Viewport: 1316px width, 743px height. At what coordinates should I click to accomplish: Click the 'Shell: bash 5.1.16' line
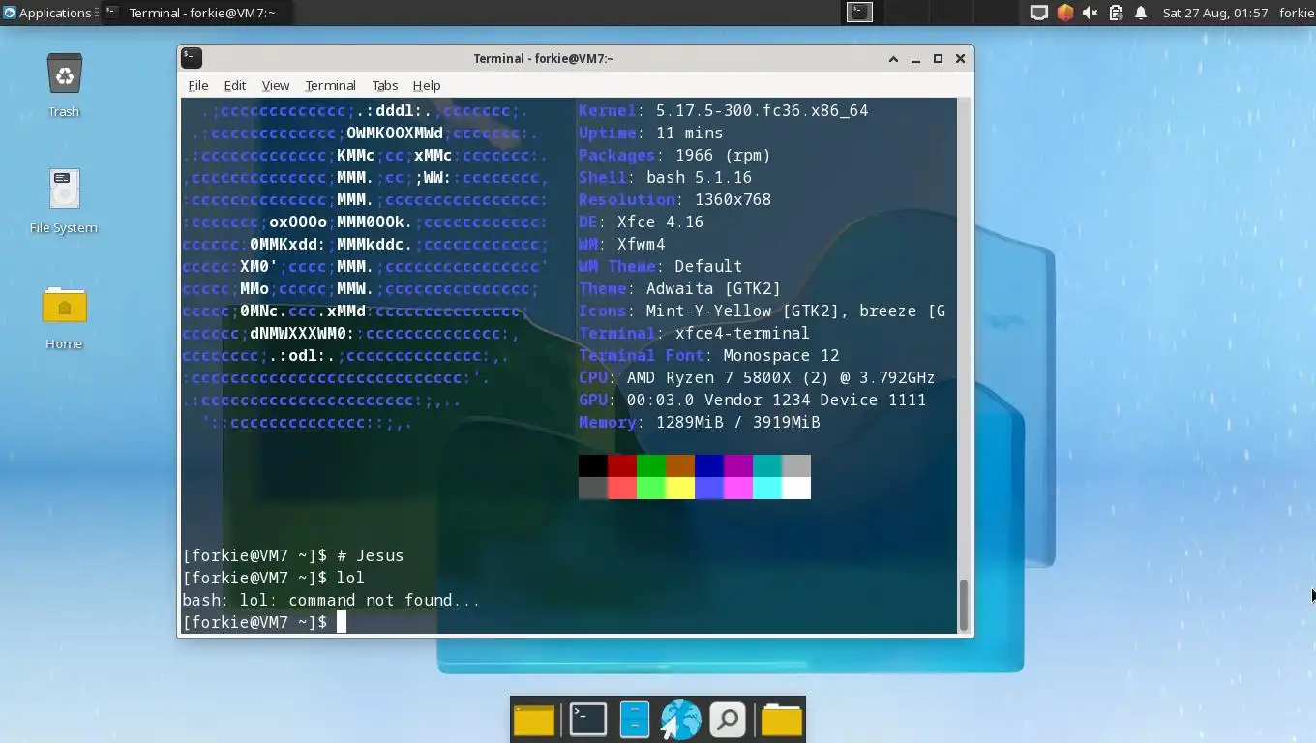[666, 177]
